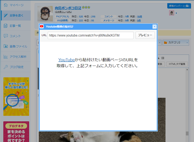This screenshot has width=194, height=142.
Task: Click the home icon beside マイページ
Action: click(5, 5)
